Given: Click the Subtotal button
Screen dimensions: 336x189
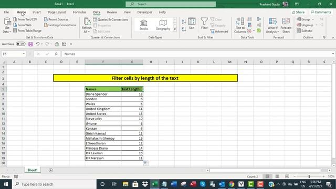Looking at the screenshot, I should [304, 30].
